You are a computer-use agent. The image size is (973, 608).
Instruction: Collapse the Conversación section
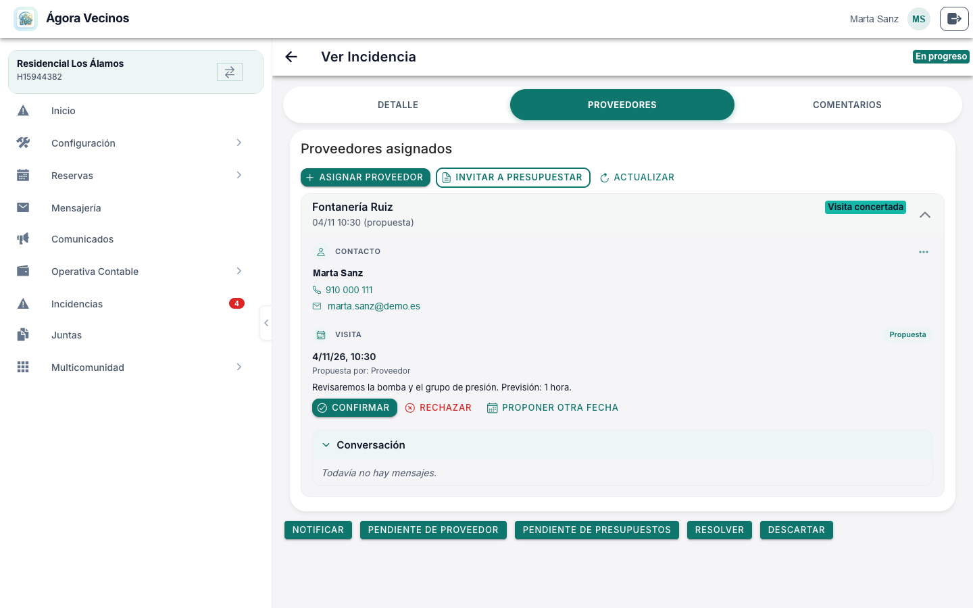326,445
